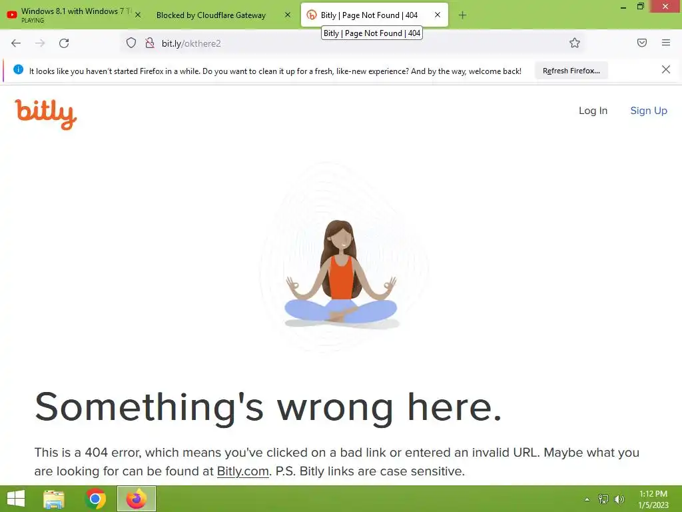682x512 pixels.
Task: Click the meditating woman illustration
Action: tap(341, 273)
